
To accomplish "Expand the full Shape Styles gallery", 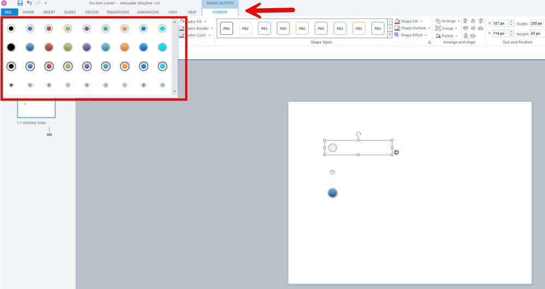I will tap(390, 35).
